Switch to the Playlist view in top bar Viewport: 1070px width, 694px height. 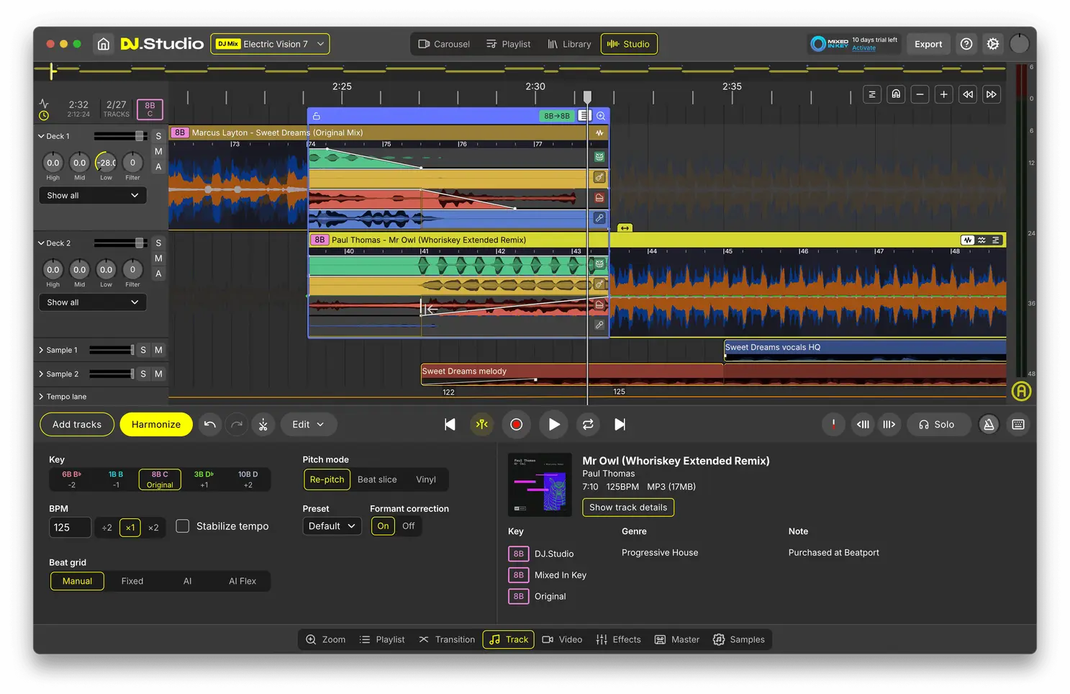point(509,44)
